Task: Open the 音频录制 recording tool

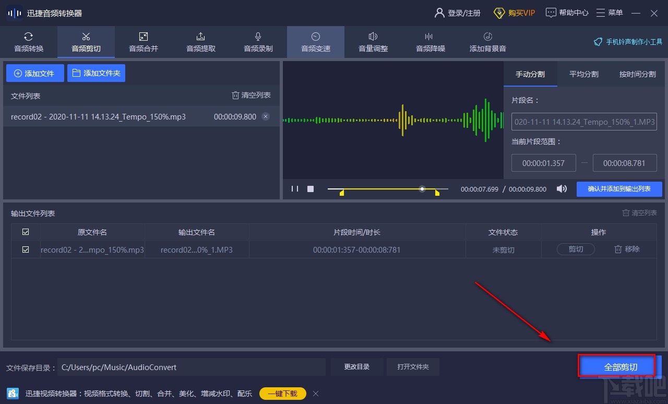Action: [x=258, y=42]
